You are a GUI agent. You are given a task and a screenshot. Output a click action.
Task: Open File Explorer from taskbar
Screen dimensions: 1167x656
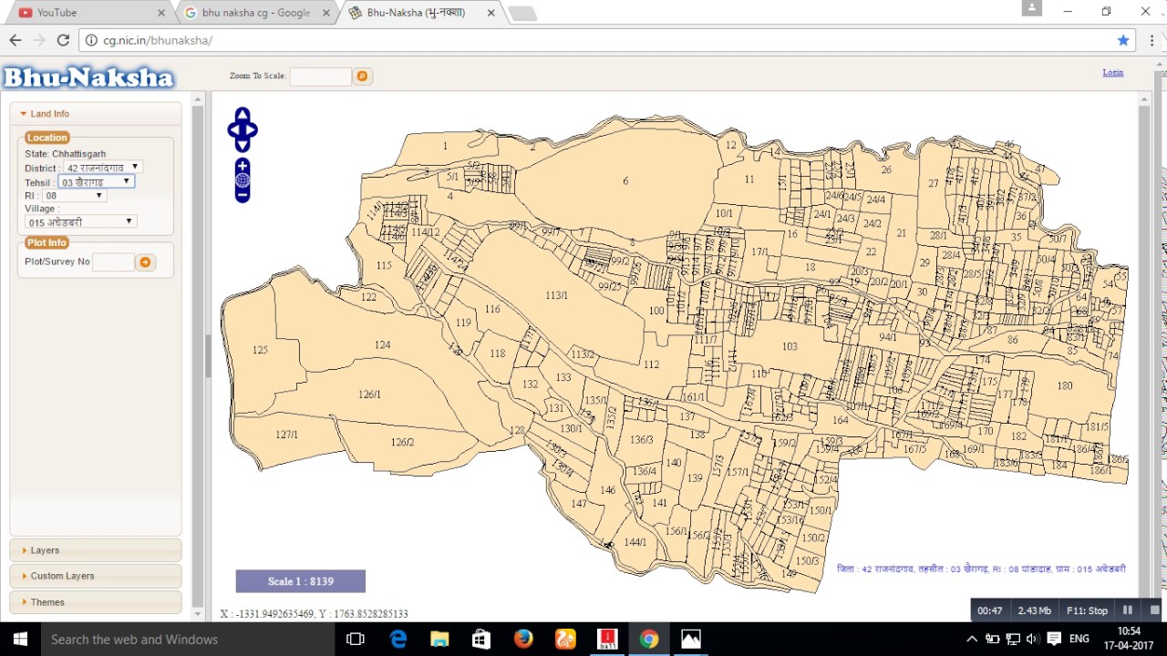pos(439,640)
